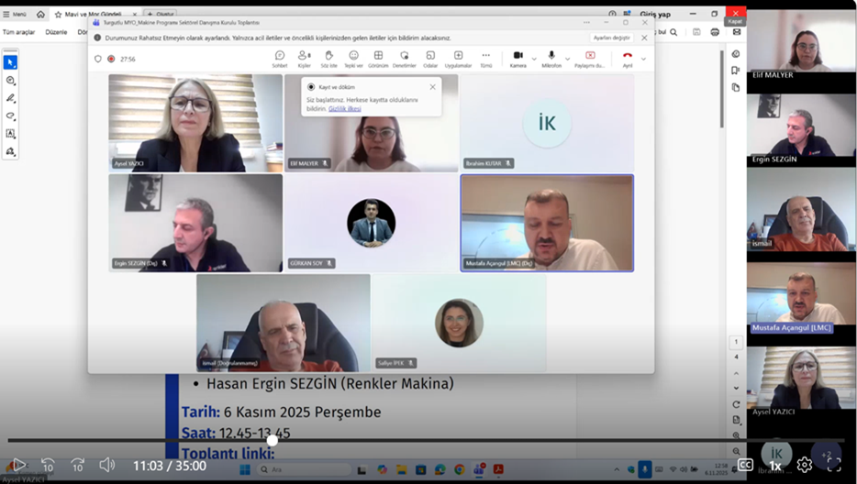Raise hand with Söz iste
Screen dimensions: 857x484
point(328,58)
